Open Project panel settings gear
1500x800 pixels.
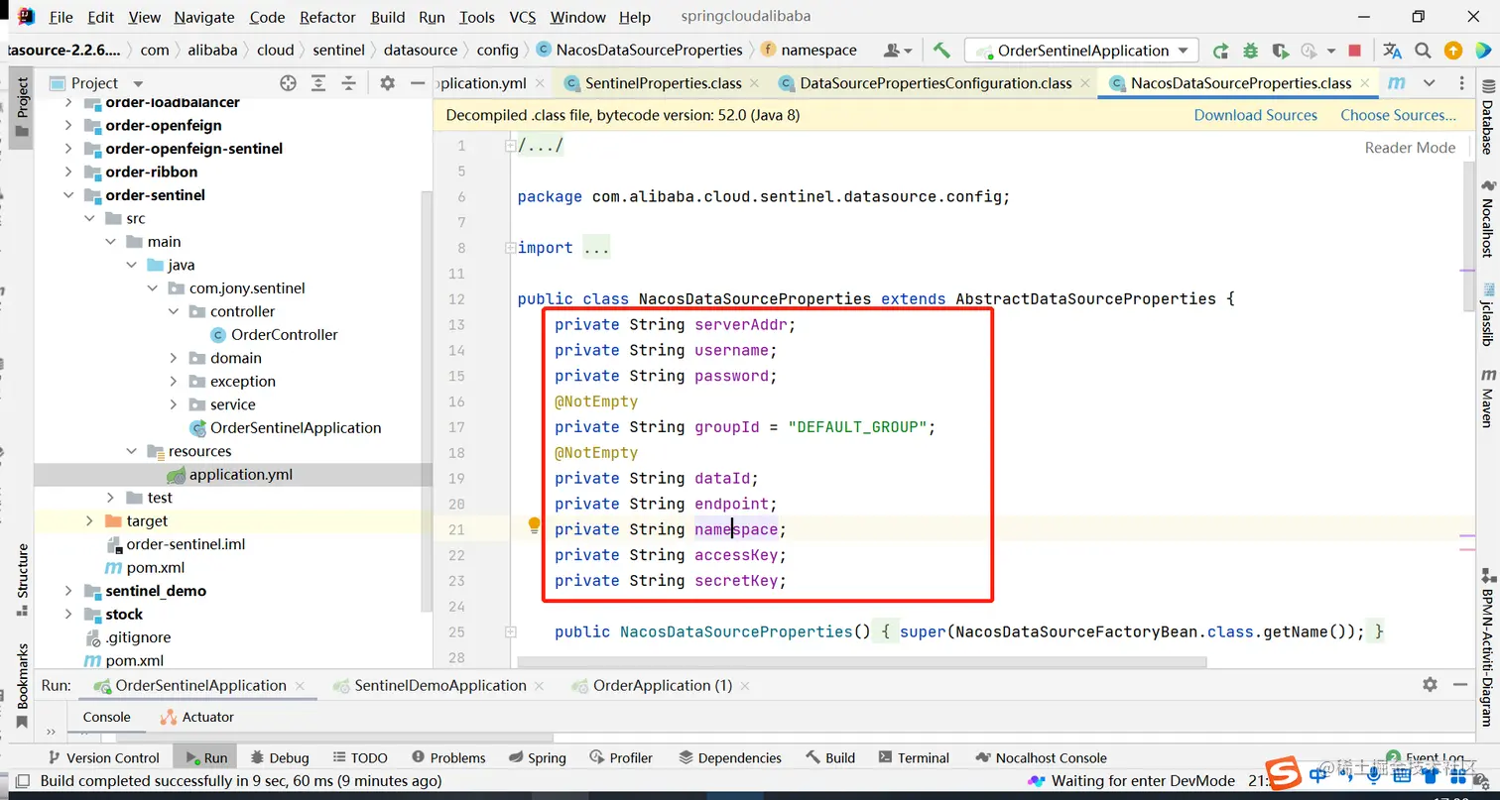388,83
